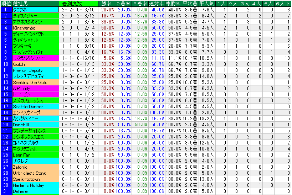The height and width of the screenshot is (195, 292).
Task: Select タイキシャトル in the sire column
Action: point(36,40)
